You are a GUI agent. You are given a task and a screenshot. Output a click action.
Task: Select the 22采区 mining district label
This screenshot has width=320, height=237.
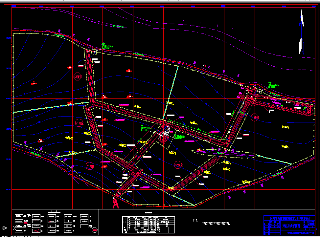coord(178,165)
